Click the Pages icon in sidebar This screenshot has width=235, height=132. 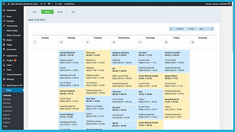4,45
